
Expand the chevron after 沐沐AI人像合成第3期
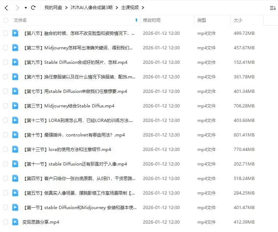coord(116,8)
